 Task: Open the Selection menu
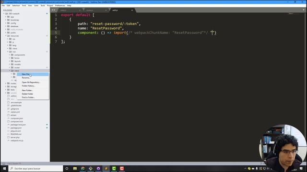(16, 6)
